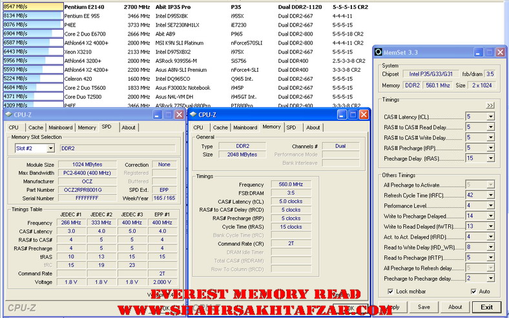Click the Exit button in MemSet
509x318 pixels.
(486, 307)
